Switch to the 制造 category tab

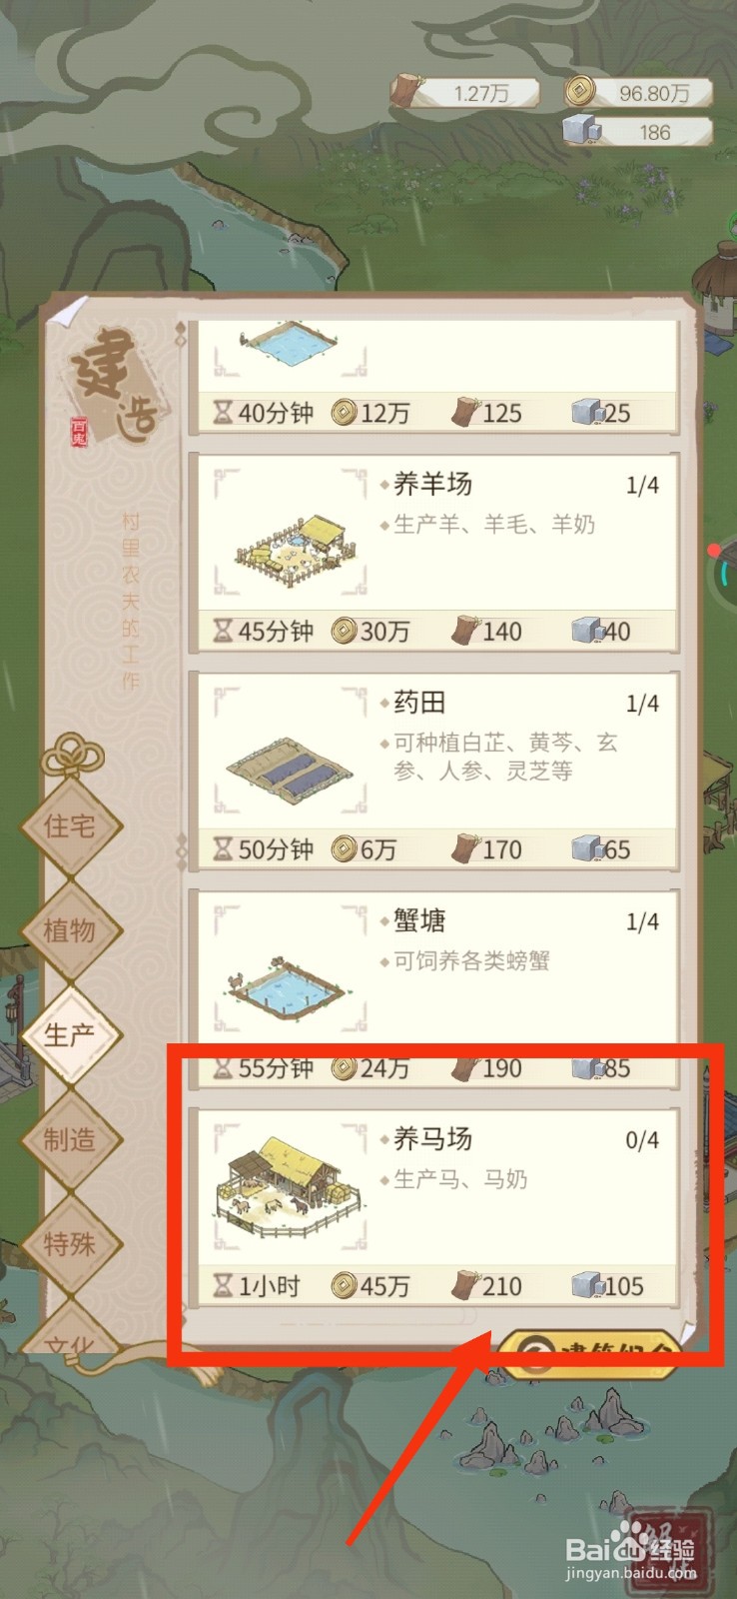coord(71,1139)
